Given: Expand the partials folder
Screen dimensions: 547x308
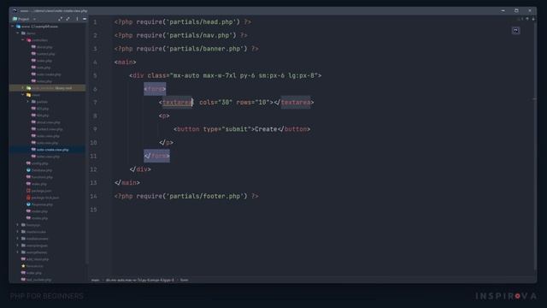Looking at the screenshot, I should [x=28, y=102].
